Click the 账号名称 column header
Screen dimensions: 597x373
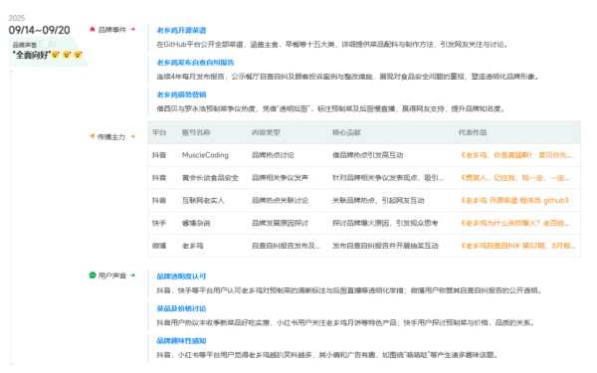pyautogui.click(x=196, y=132)
